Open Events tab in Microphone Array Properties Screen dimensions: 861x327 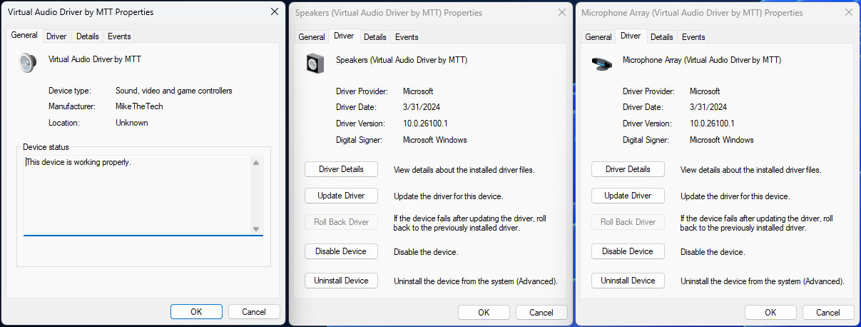[x=693, y=37]
